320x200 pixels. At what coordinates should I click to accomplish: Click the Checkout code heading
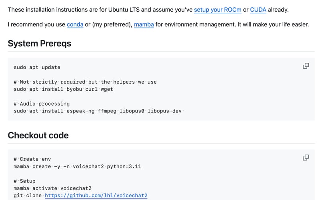(x=38, y=135)
